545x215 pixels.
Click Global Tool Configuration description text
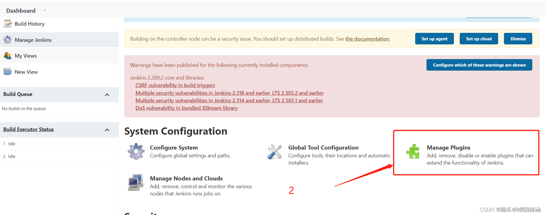pos(339,159)
